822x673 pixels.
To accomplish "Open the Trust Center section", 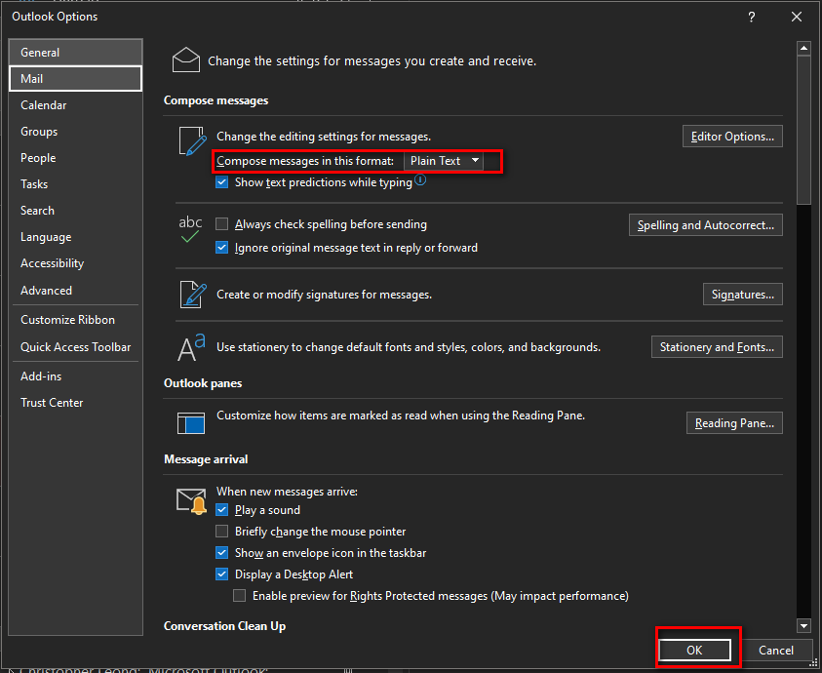I will (51, 402).
